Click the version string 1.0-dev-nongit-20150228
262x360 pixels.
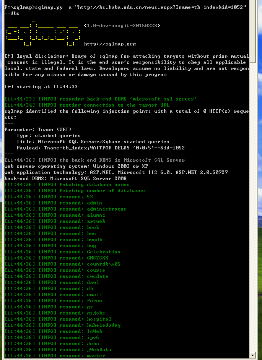point(122,26)
